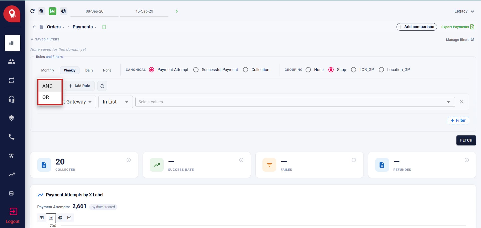Click the 08-Sep-26 start date field
Image resolution: width=481 pixels, height=228 pixels.
pos(94,11)
